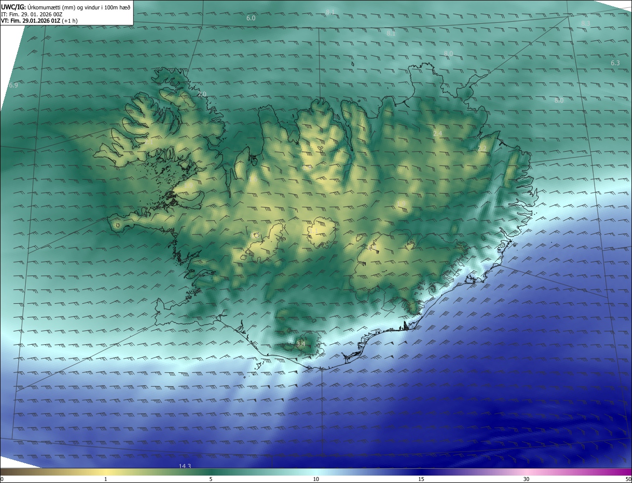Image resolution: width=632 pixels, height=483 pixels.
Task: Click the '6.0' value label on the map
Action: (251, 18)
